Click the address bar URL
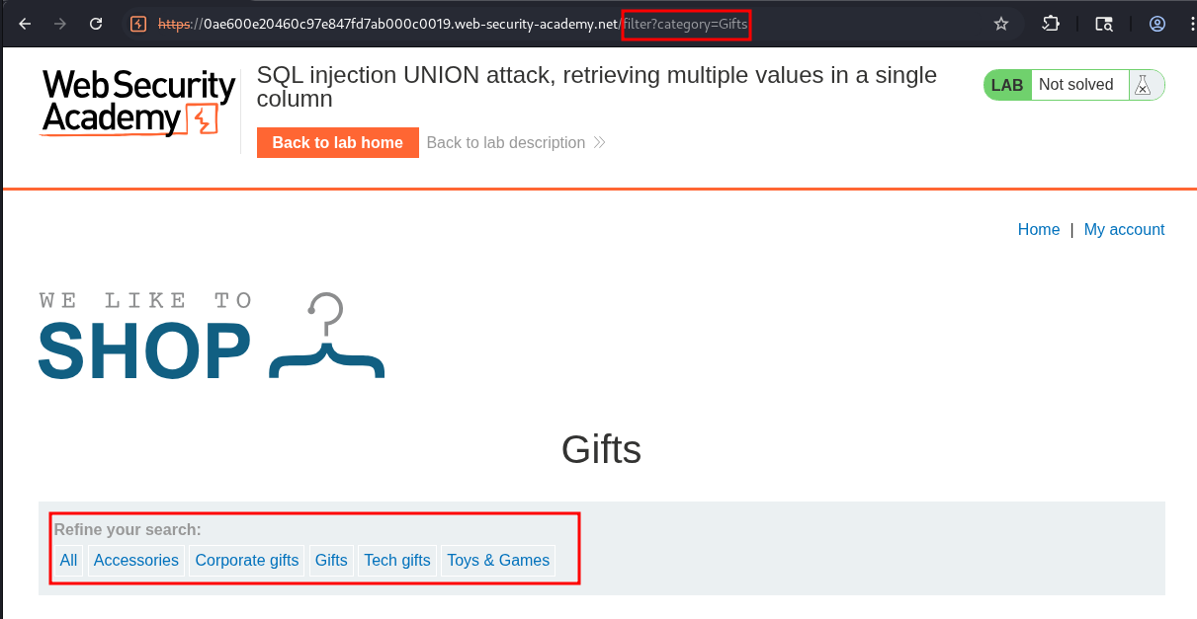This screenshot has height=619, width=1197. (445, 24)
